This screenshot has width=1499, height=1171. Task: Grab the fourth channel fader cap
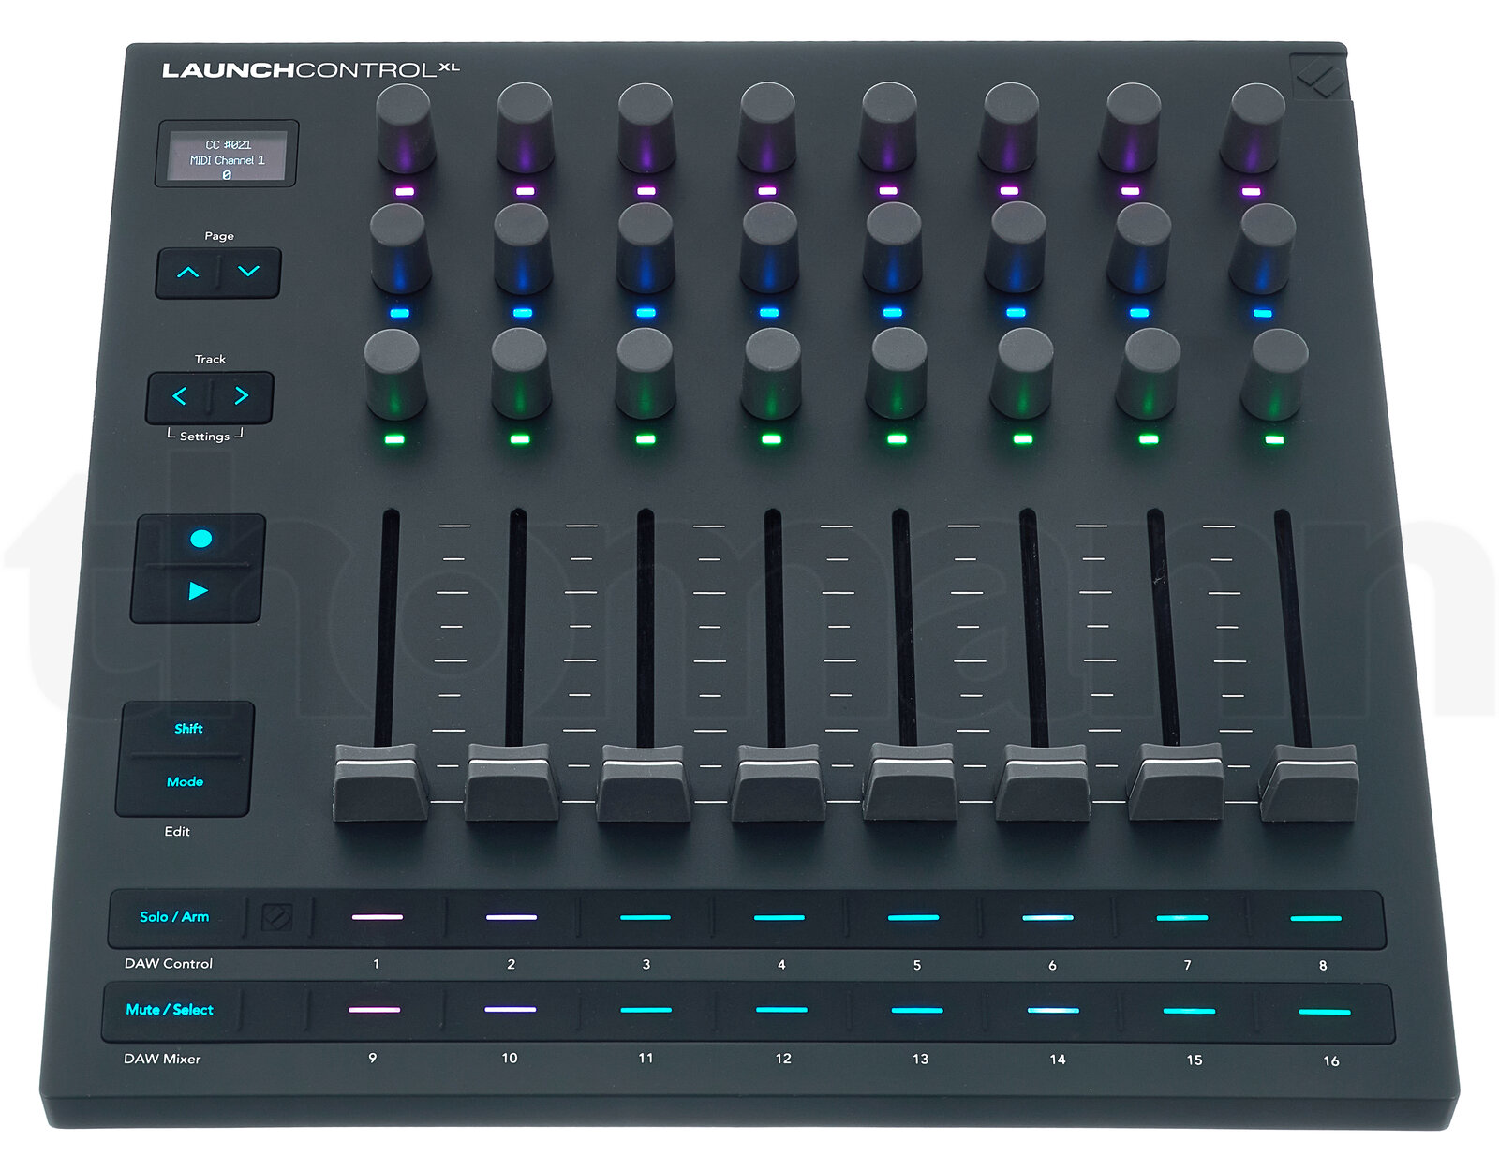[x=778, y=783]
